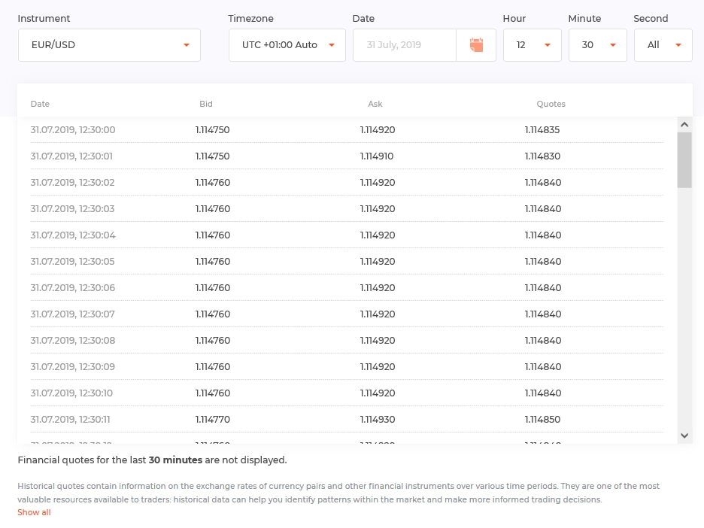Click the Timezone dropdown chevron
Viewport: 704px width, 528px height.
tap(331, 45)
